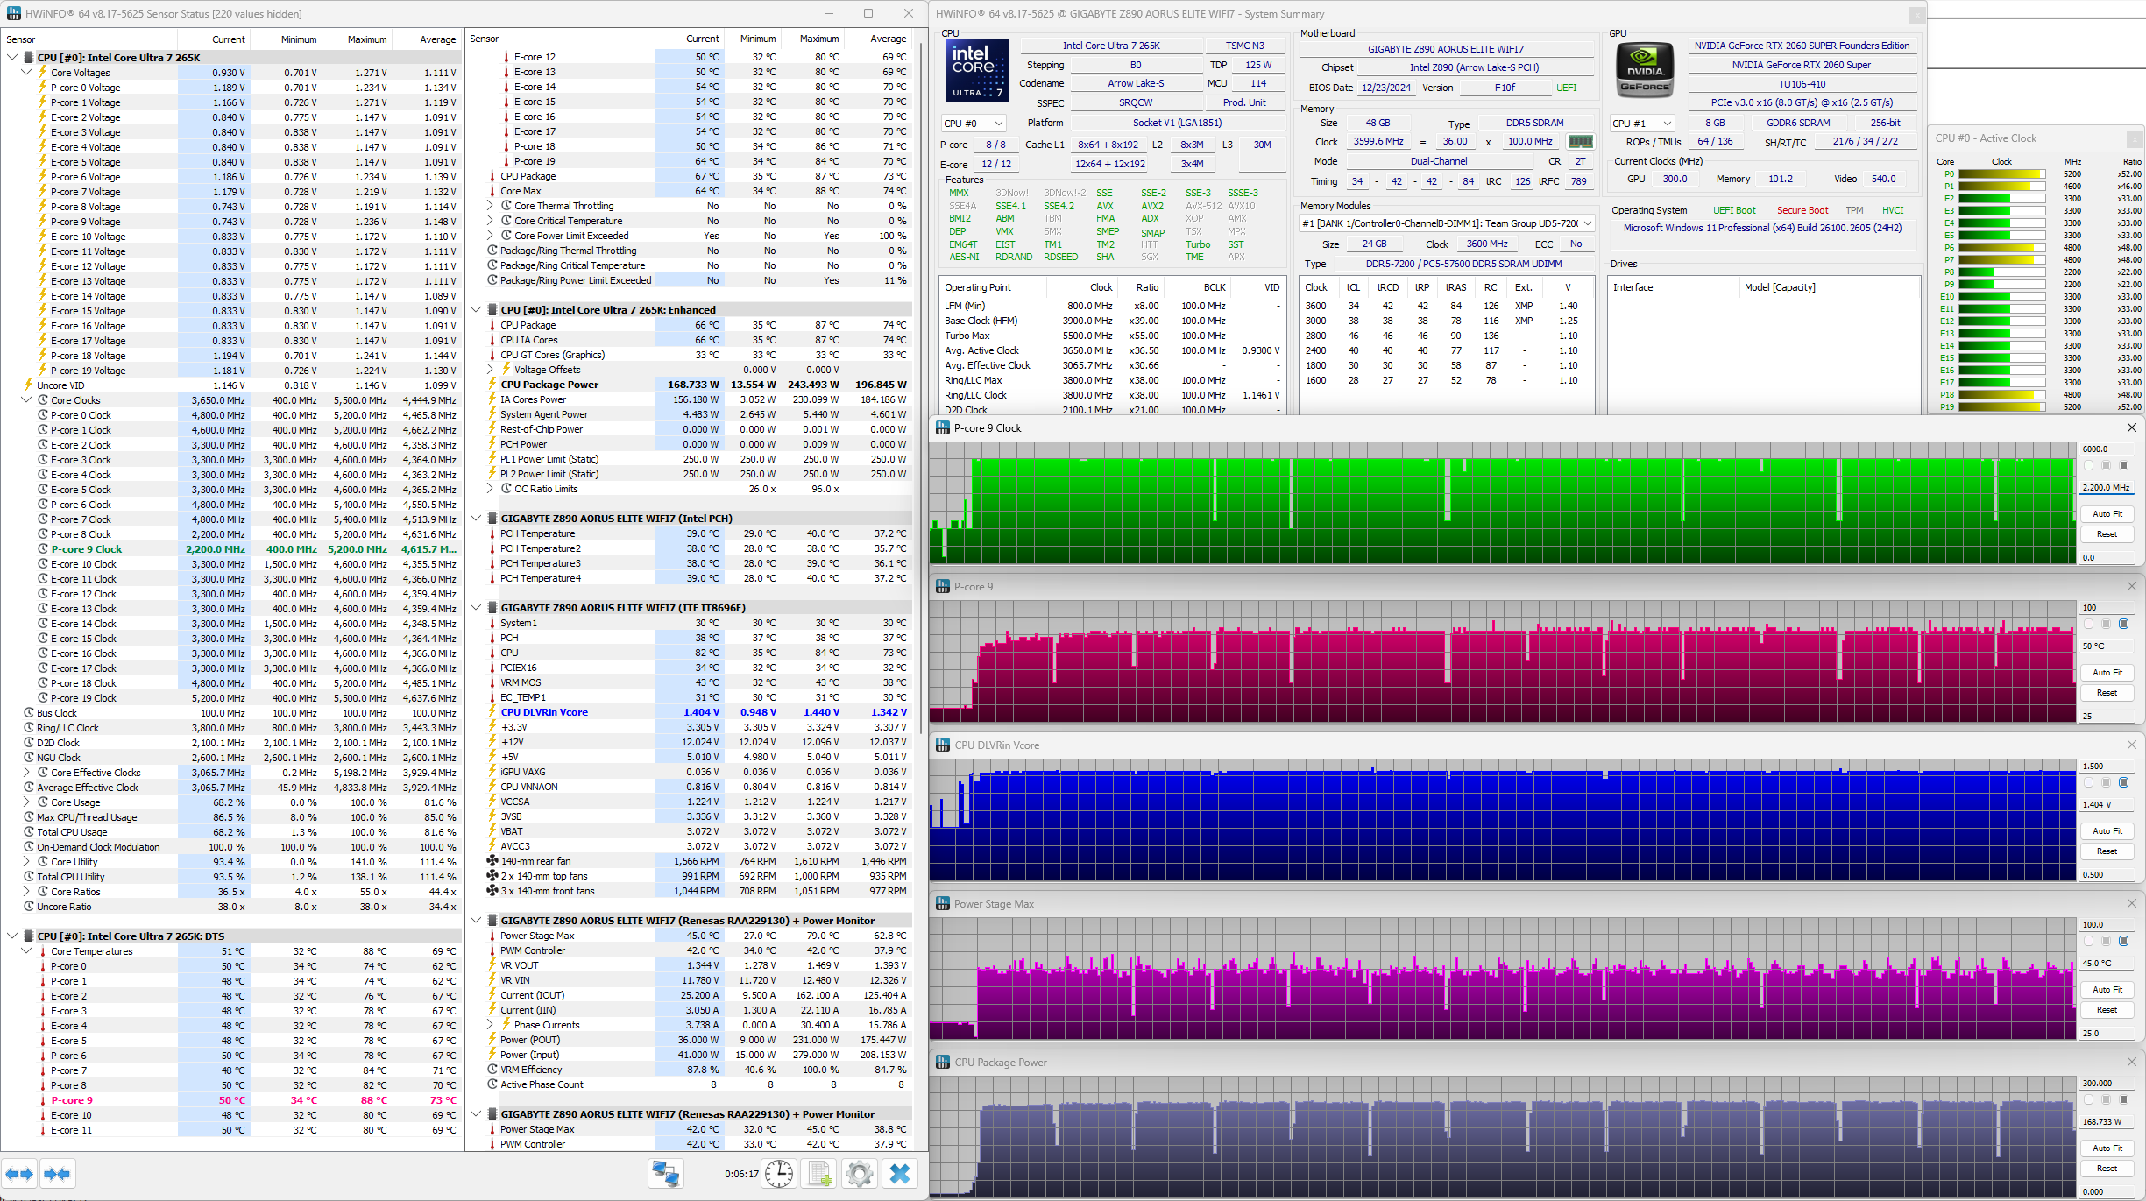
Task: Click the expand columns arrows button
Action: tap(19, 1174)
